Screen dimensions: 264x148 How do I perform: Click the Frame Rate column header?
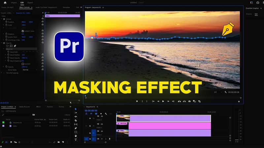point(39,119)
